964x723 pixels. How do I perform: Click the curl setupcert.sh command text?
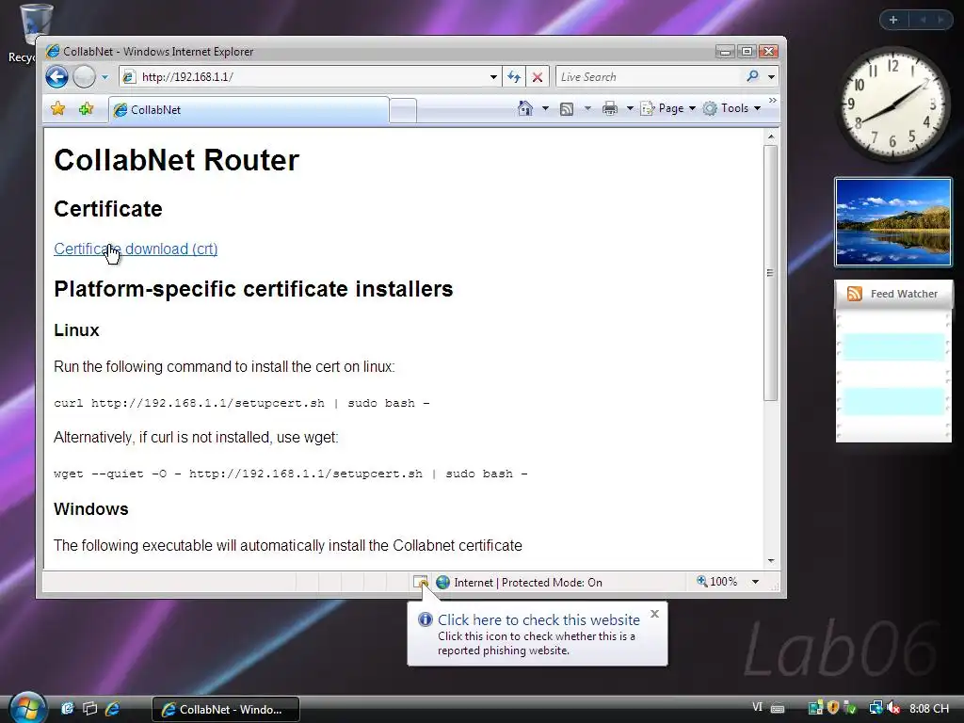(x=242, y=403)
